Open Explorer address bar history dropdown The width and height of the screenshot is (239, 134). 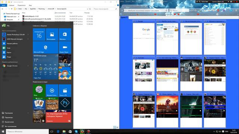(x=87, y=9)
